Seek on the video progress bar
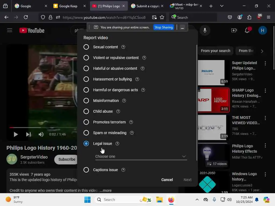275x206 pixels. pyautogui.click(x=43, y=127)
